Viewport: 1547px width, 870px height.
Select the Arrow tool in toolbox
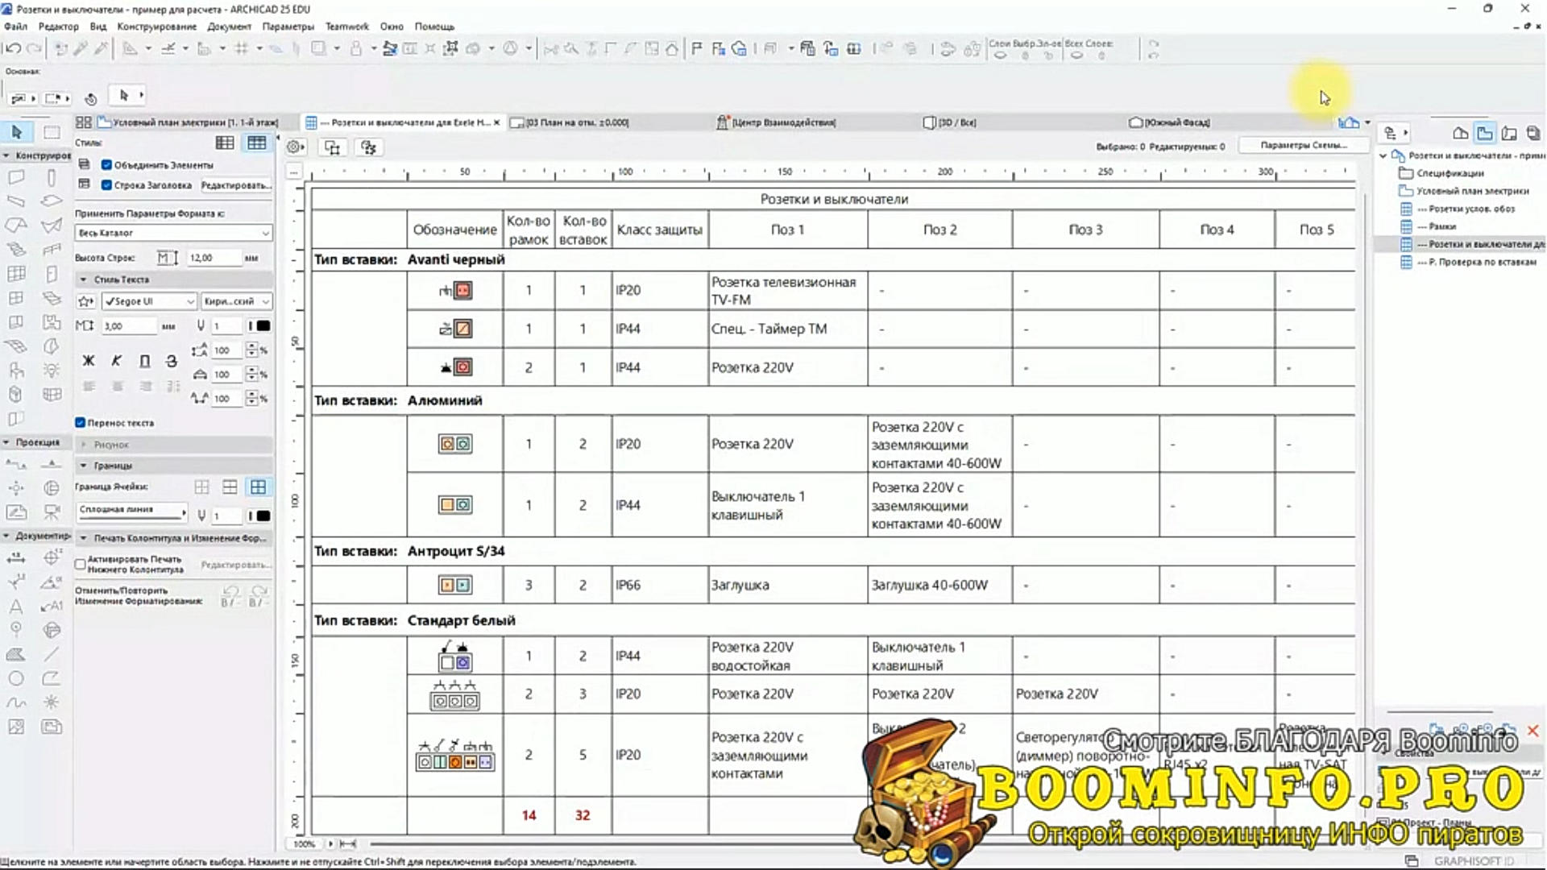click(16, 131)
